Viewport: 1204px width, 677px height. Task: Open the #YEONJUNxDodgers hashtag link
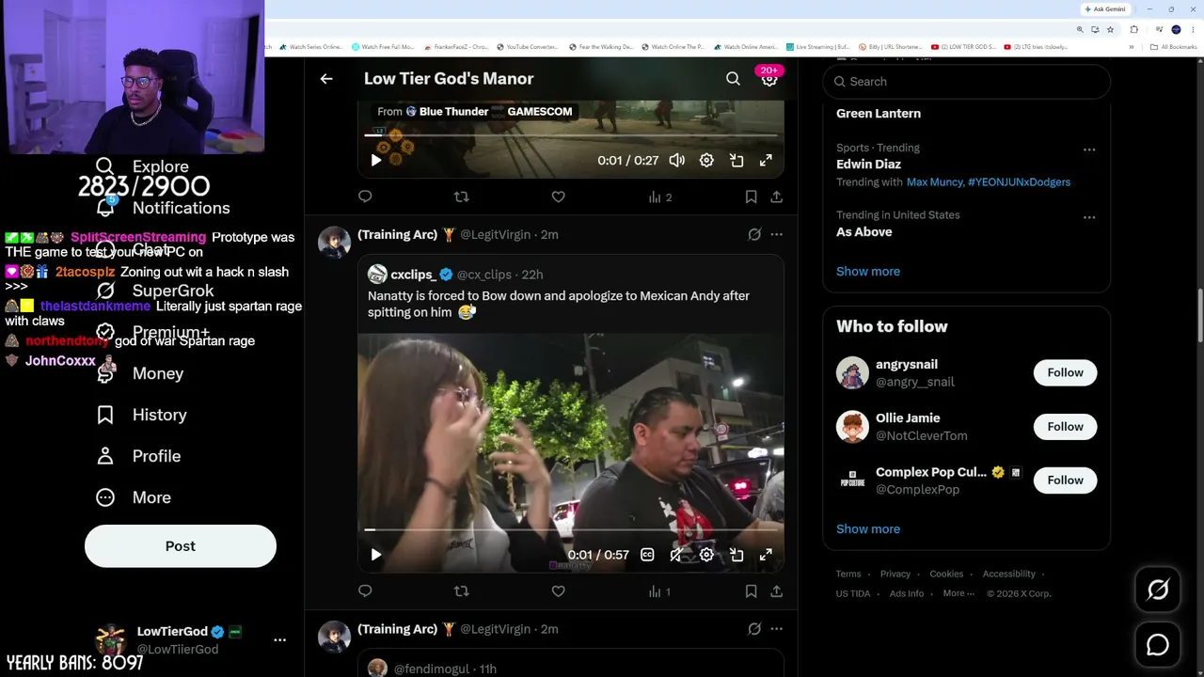point(1019,182)
